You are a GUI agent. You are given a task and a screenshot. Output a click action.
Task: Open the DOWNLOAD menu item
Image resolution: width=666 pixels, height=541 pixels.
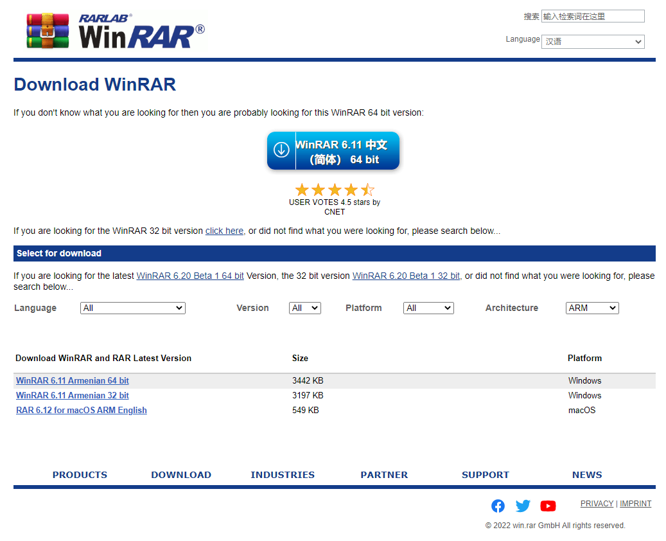(181, 475)
